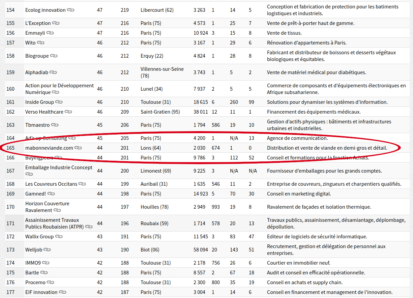Screen dimensions: 413x298
Task: Click the mabonneviande.com link icon
Action: point(78,148)
